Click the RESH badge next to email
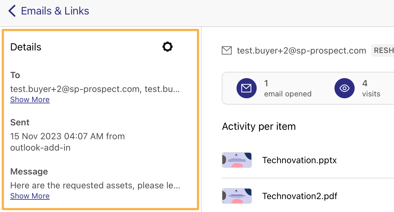 tap(383, 50)
